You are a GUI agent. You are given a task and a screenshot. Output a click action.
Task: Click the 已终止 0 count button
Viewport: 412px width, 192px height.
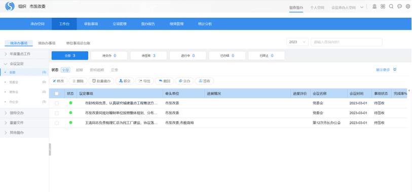pyautogui.click(x=267, y=56)
